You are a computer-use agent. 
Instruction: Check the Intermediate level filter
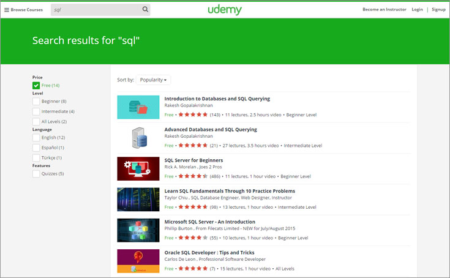(x=36, y=111)
